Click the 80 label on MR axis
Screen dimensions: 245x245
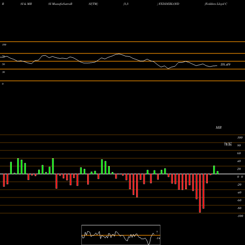[x=239, y=146]
